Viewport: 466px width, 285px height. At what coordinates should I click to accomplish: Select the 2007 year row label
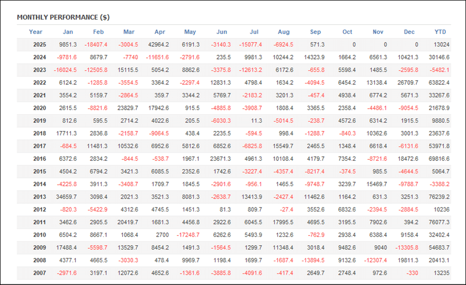tap(40, 273)
